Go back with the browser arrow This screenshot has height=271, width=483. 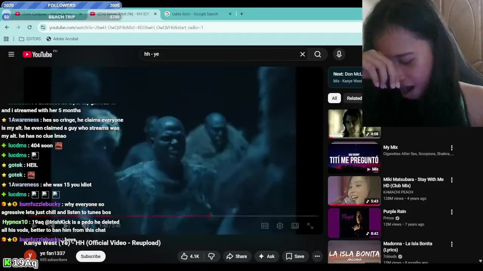pos(7,27)
